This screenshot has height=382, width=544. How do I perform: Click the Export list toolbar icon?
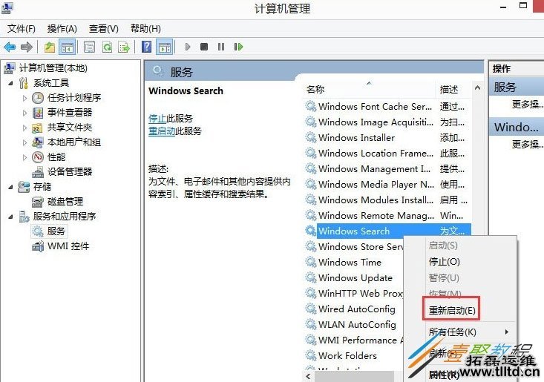(x=124, y=47)
